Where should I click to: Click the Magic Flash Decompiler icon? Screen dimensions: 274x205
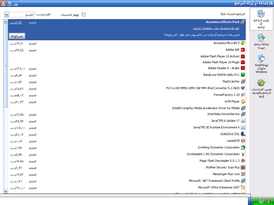(243, 161)
